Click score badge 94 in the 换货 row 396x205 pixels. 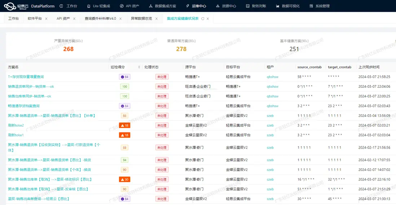[124, 160]
